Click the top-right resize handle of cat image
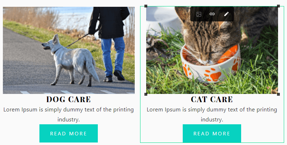Screen dimensions: 287x145 click(278, 6)
